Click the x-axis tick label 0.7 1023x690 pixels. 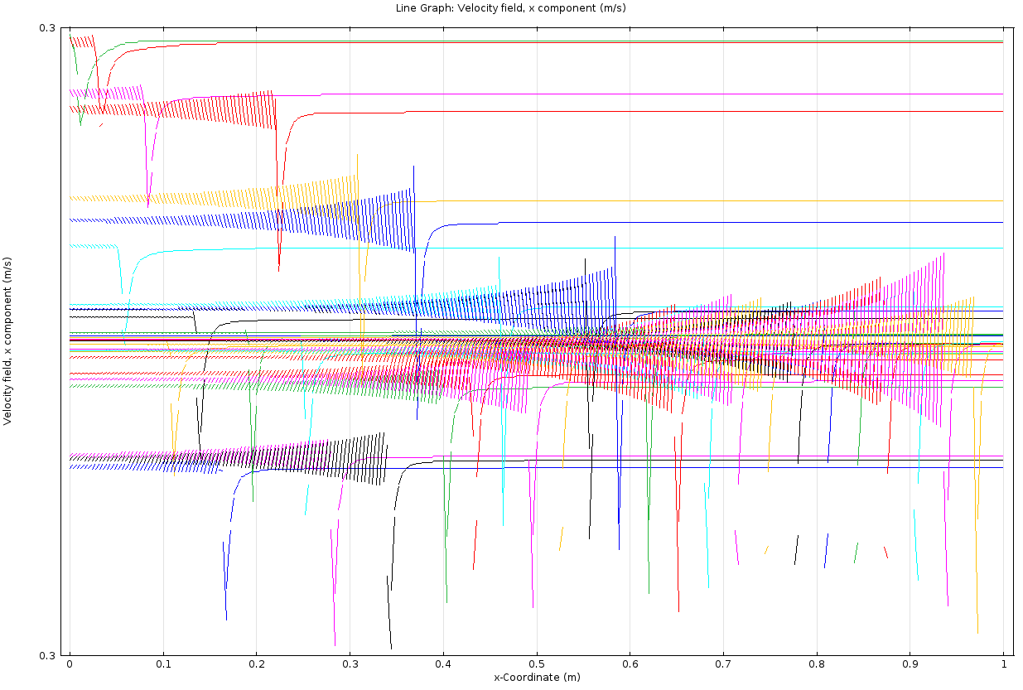click(723, 664)
